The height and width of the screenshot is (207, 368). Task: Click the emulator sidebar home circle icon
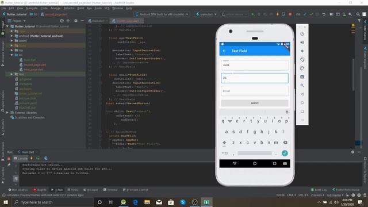click(302, 103)
